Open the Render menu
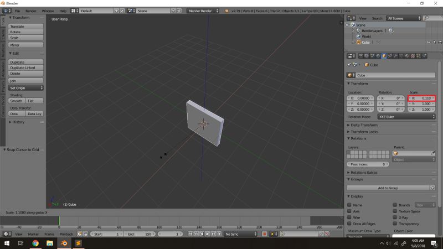 (31, 11)
